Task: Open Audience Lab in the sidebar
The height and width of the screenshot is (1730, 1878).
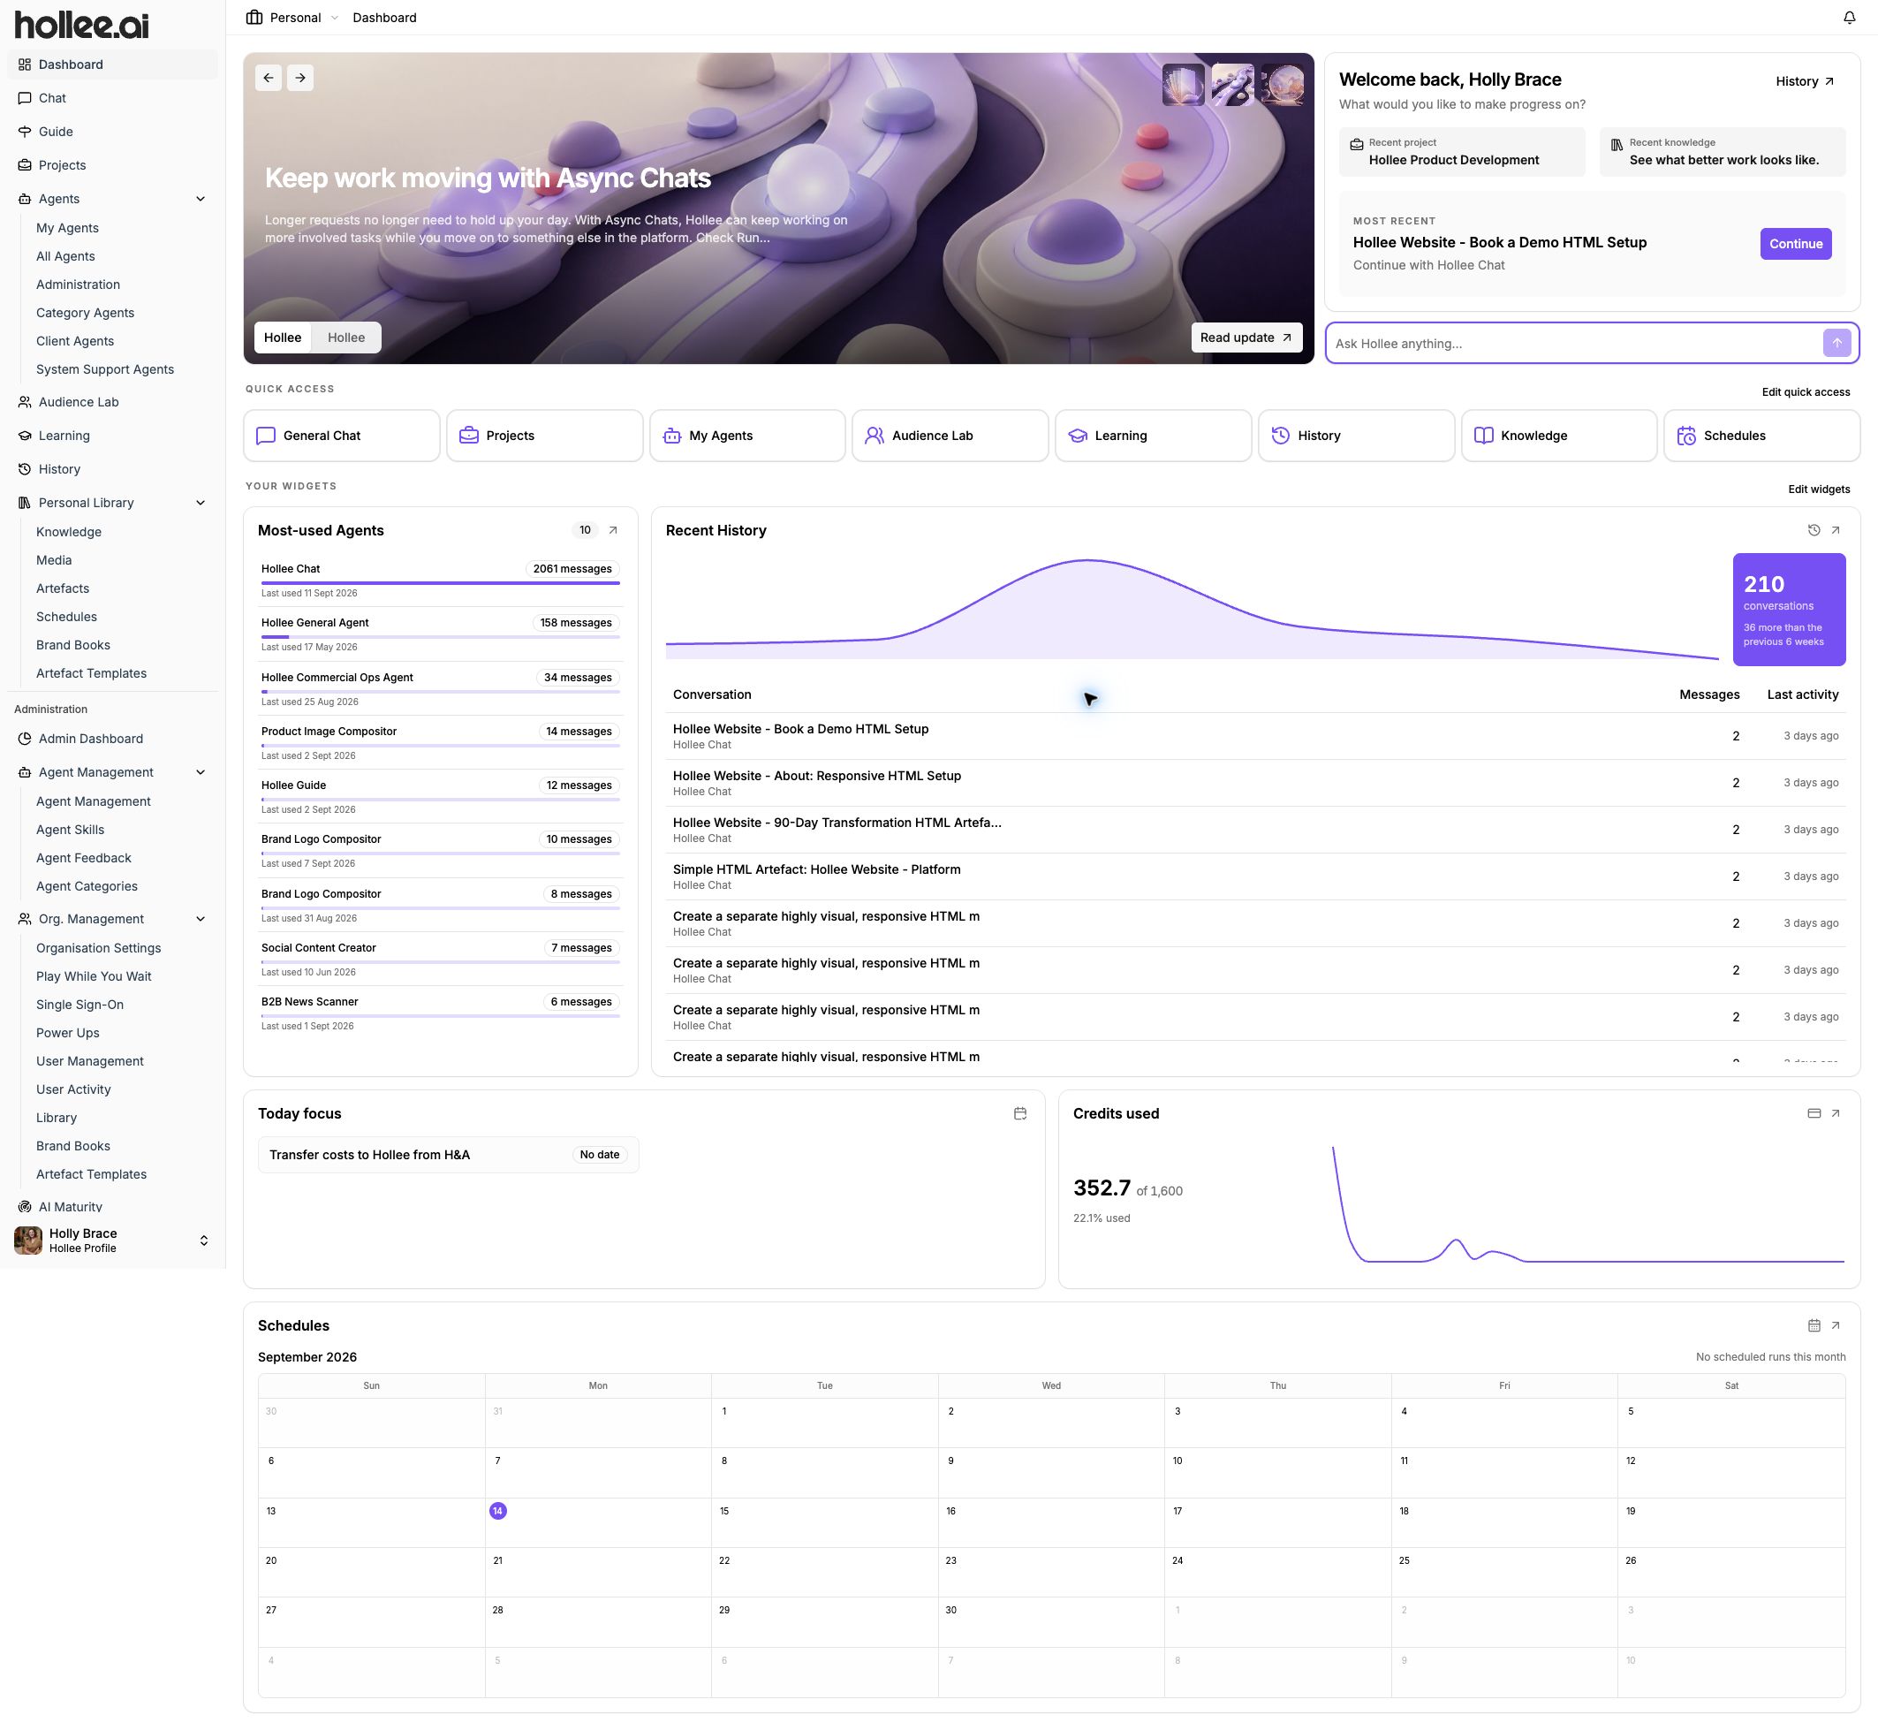Action: 112,403
